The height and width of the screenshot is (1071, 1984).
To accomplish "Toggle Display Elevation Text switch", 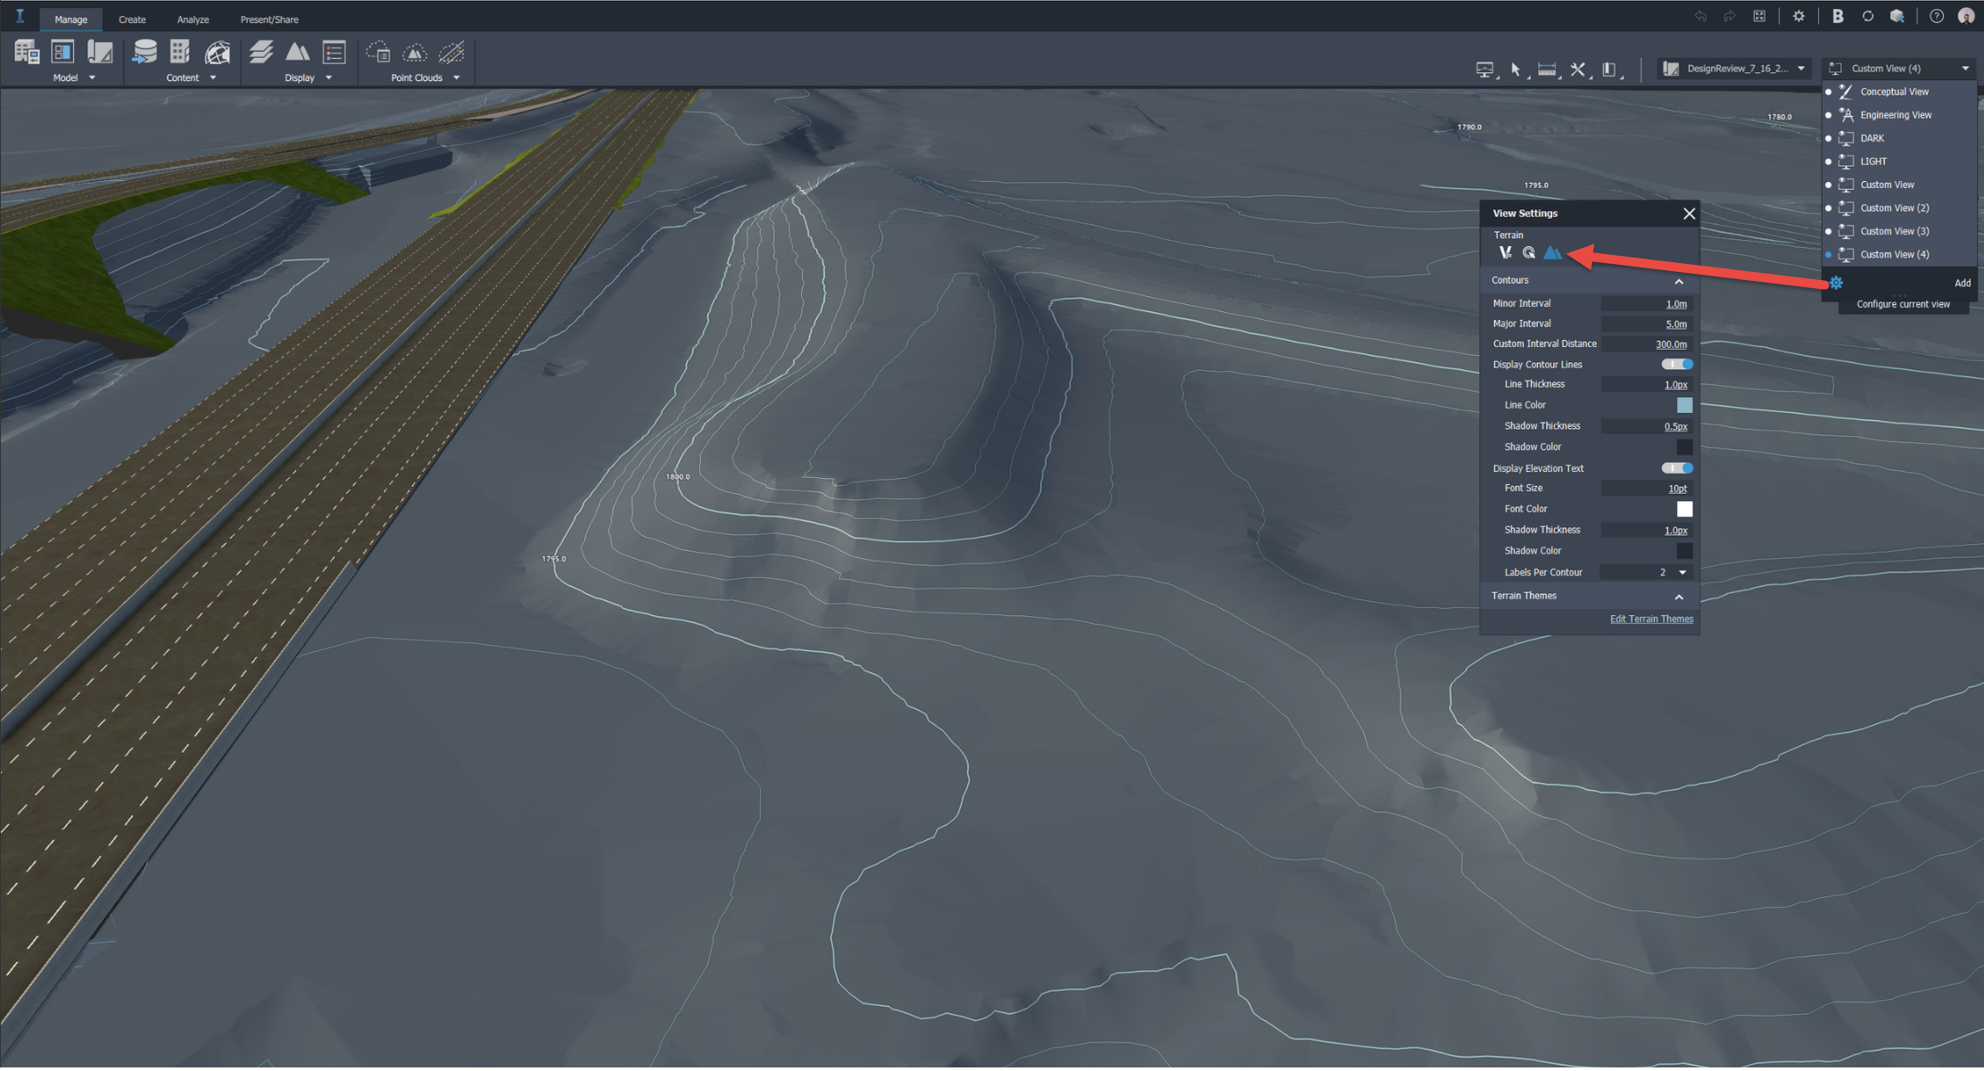I will [x=1677, y=469].
